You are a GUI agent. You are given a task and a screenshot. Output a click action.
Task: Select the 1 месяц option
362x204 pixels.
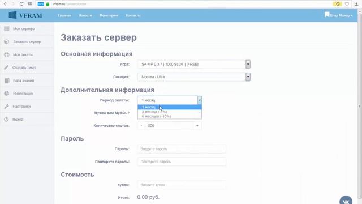pyautogui.click(x=170, y=107)
